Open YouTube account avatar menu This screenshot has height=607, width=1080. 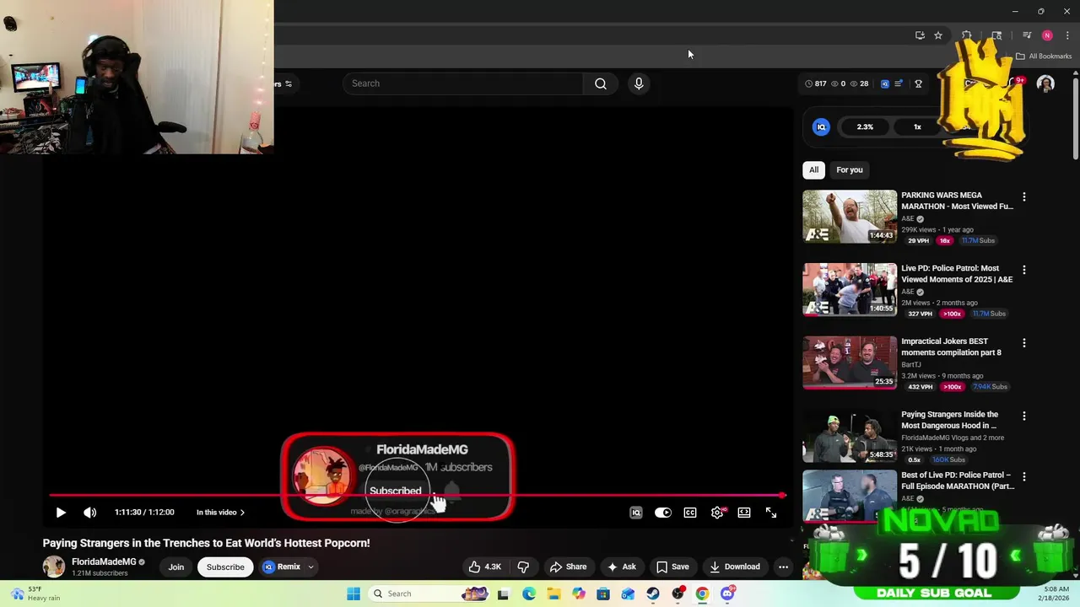pos(1045,83)
